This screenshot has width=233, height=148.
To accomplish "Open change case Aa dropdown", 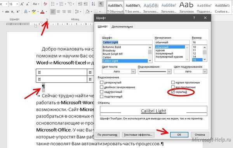I will coord(36,4).
